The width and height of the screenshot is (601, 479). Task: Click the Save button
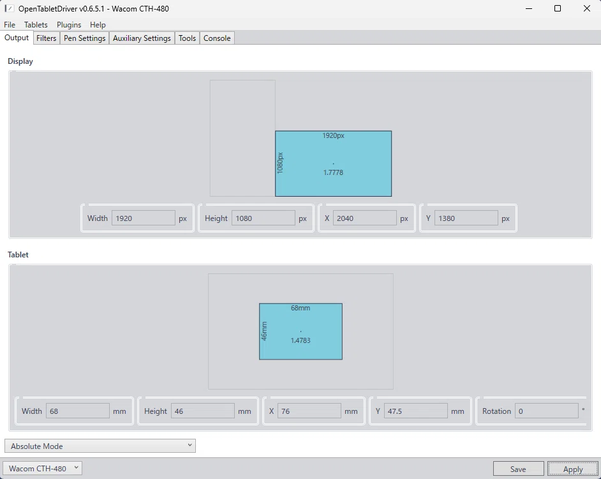coord(518,469)
